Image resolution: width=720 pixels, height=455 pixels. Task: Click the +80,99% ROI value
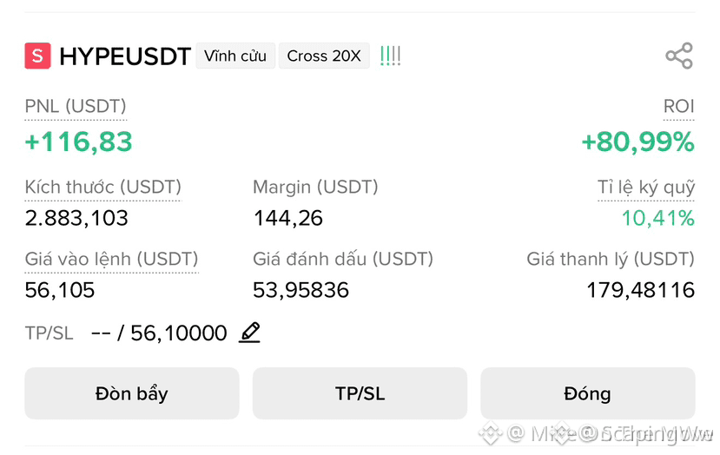[x=637, y=142]
